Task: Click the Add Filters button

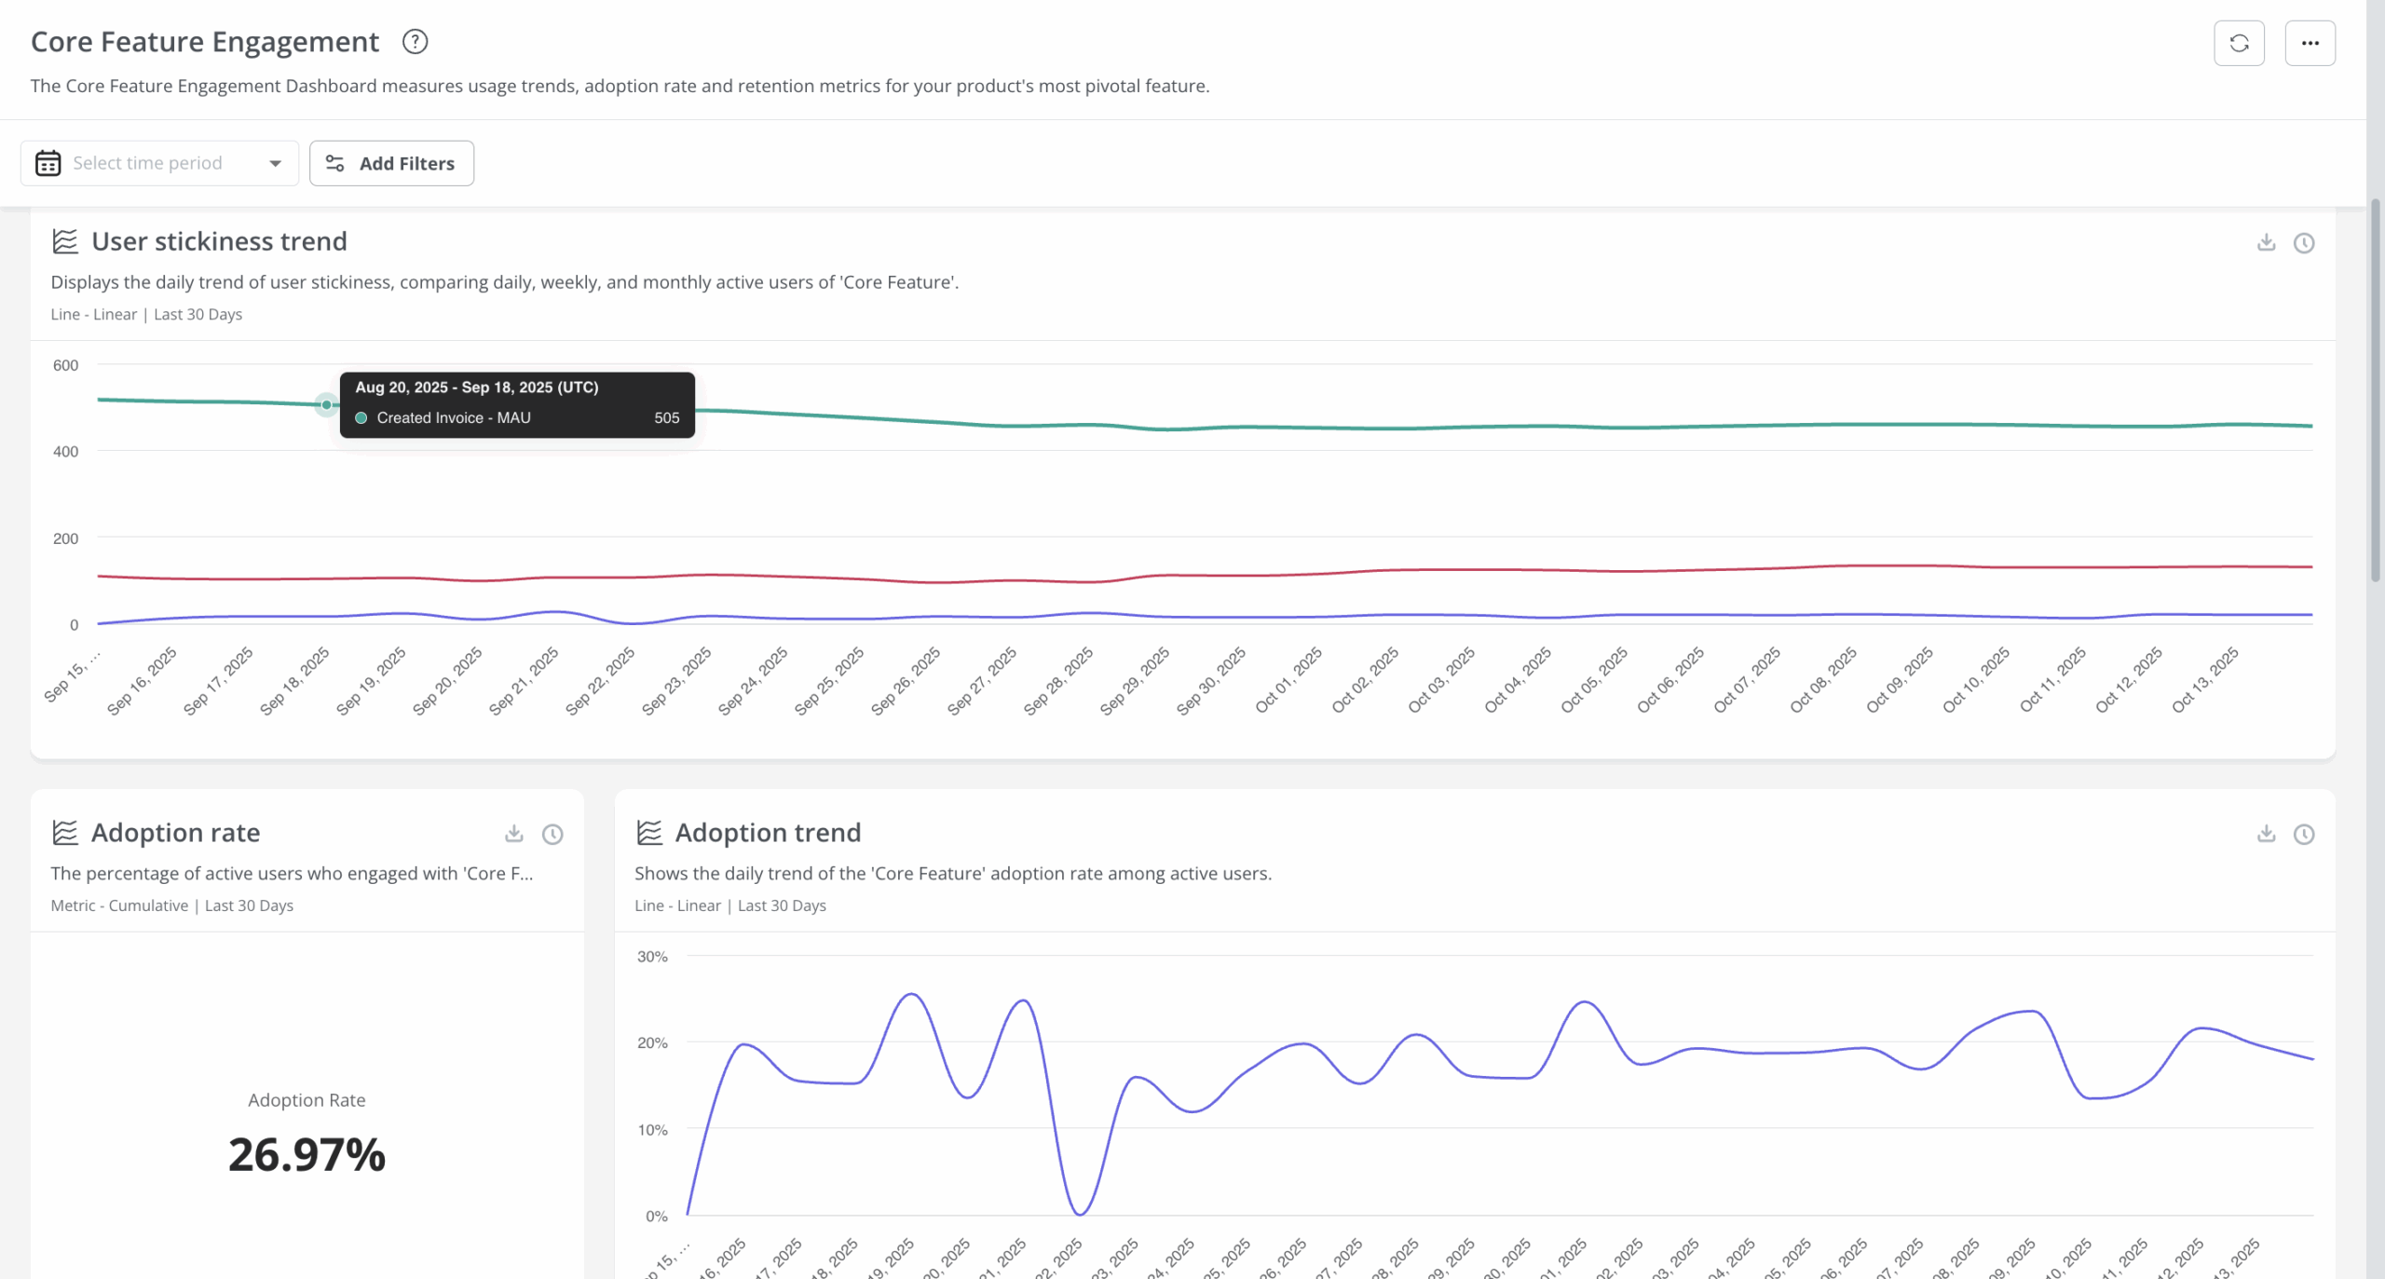Action: pos(391,163)
